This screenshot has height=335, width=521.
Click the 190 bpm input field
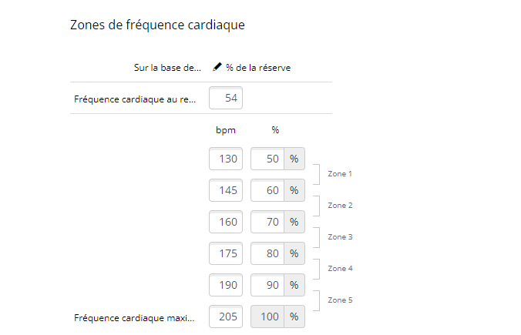[226, 285]
